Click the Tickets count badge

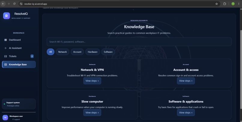(x=32, y=56)
